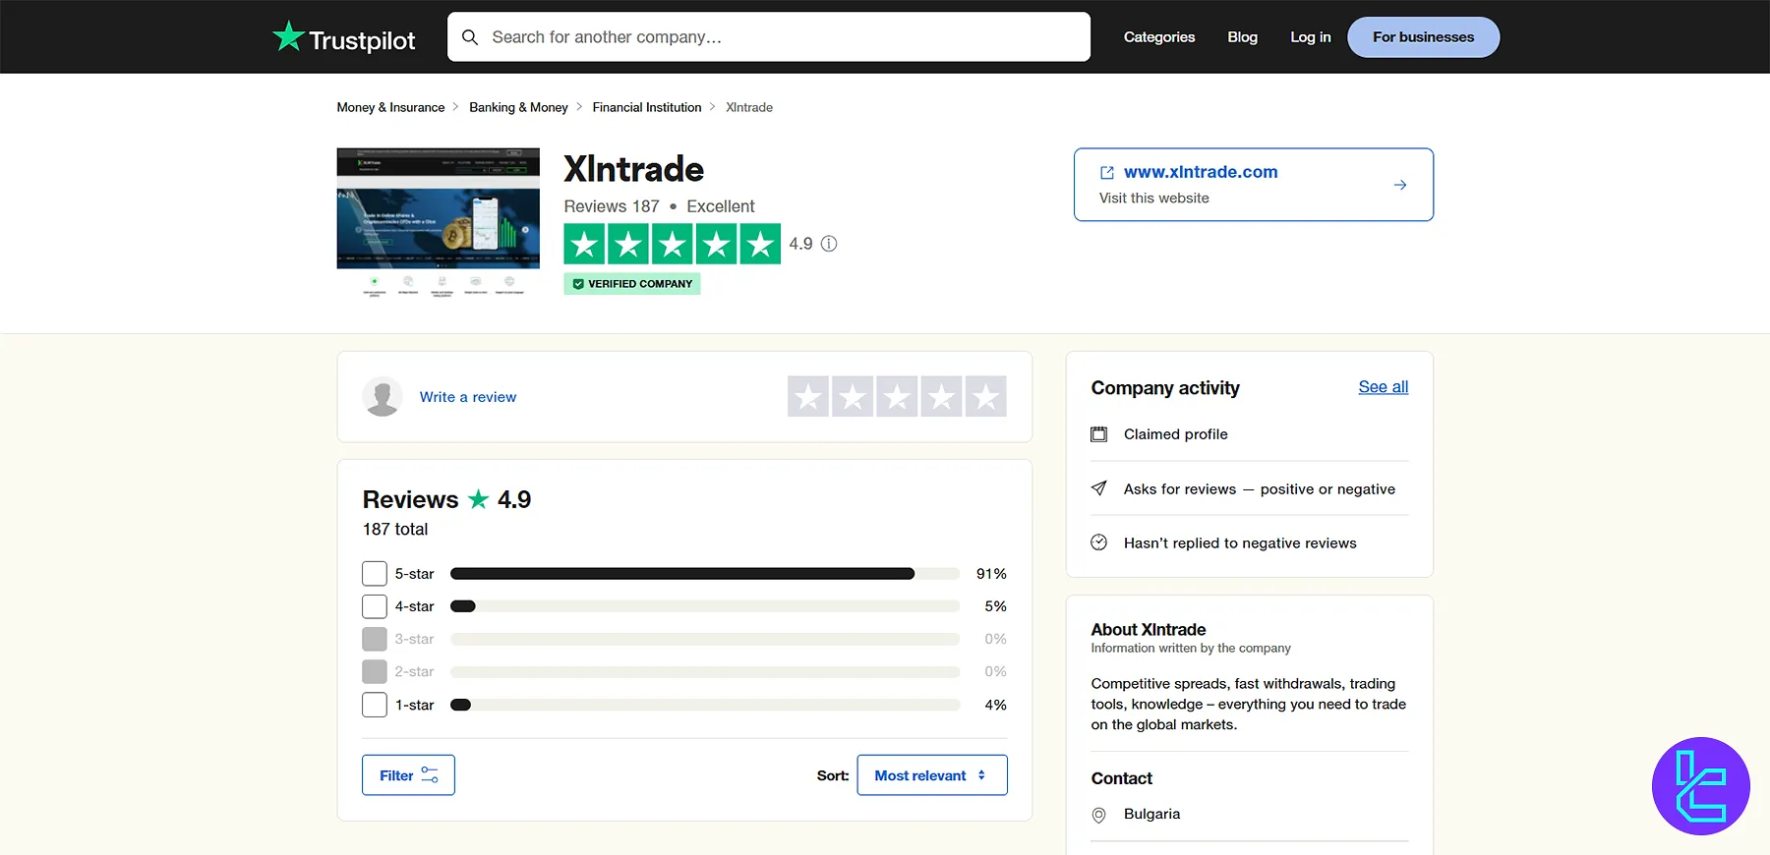Screen dimensions: 1770x855
Task: Click the Bulgaria contact text
Action: click(x=1151, y=814)
